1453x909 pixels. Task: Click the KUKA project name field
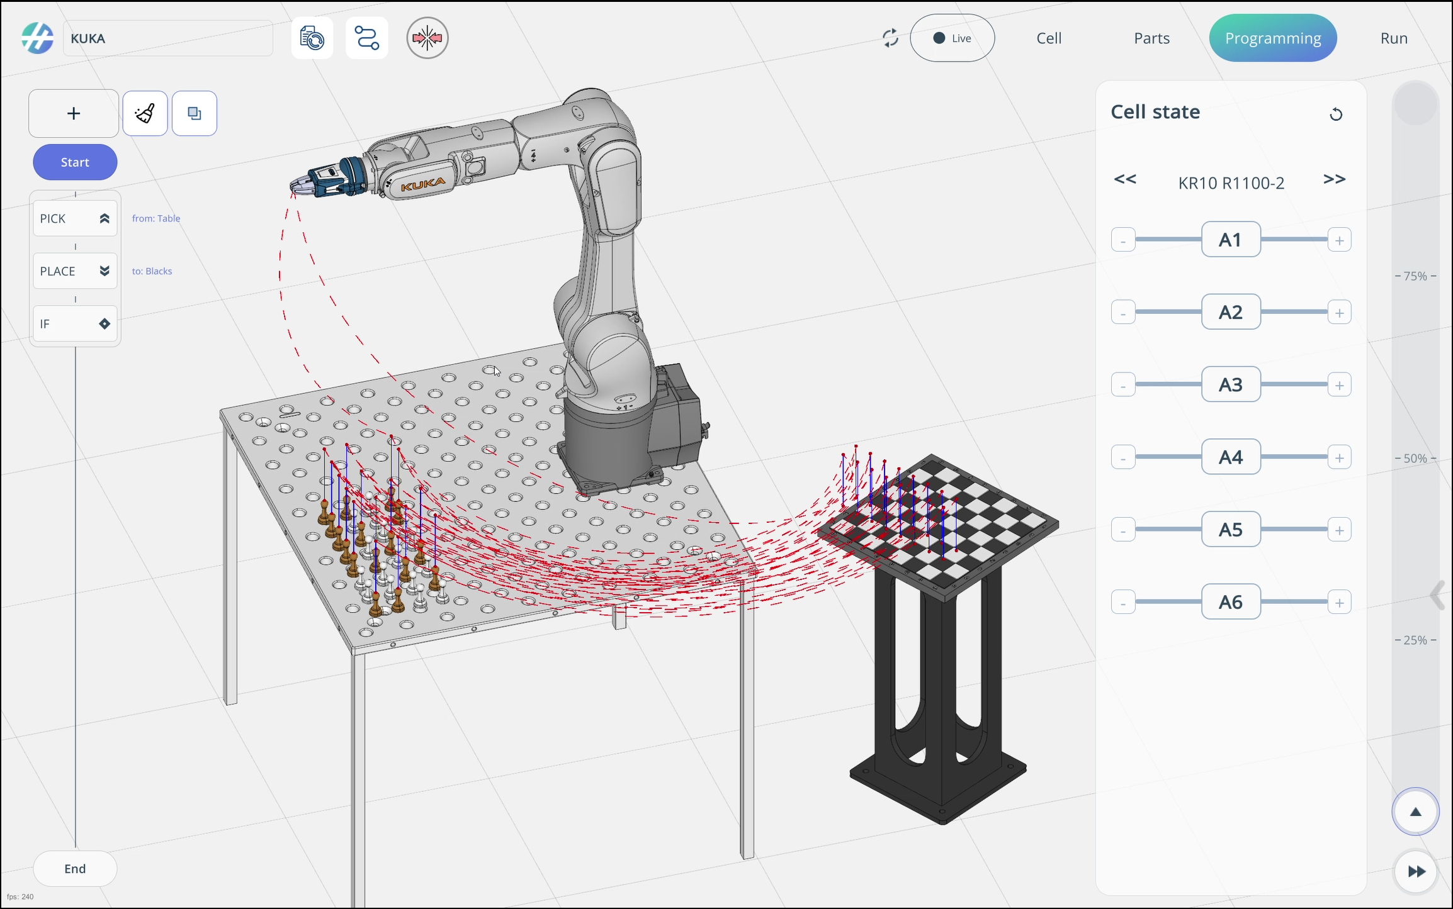168,38
